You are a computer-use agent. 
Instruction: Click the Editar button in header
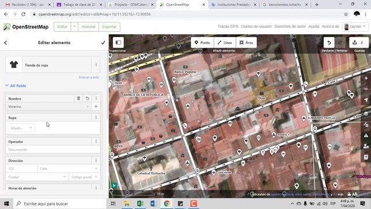click(x=63, y=27)
